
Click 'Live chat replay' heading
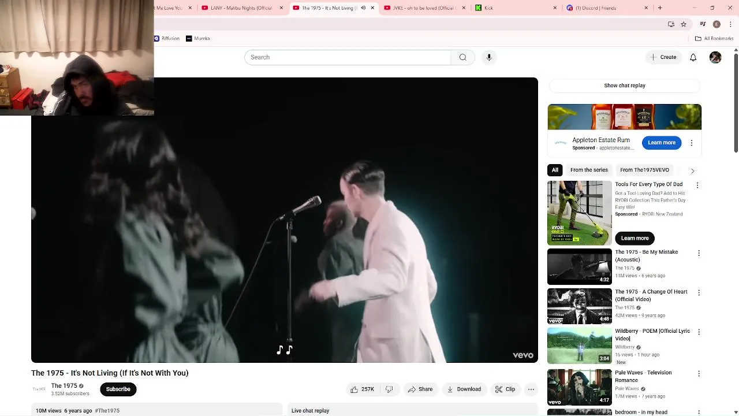[310, 411]
